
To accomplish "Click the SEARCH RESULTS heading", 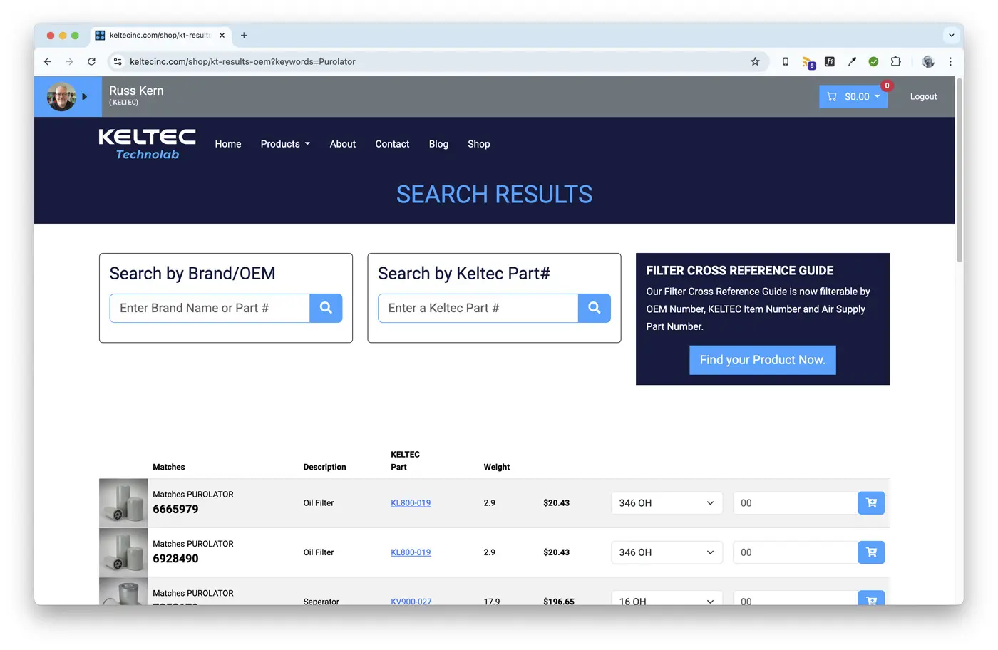I will pyautogui.click(x=494, y=194).
